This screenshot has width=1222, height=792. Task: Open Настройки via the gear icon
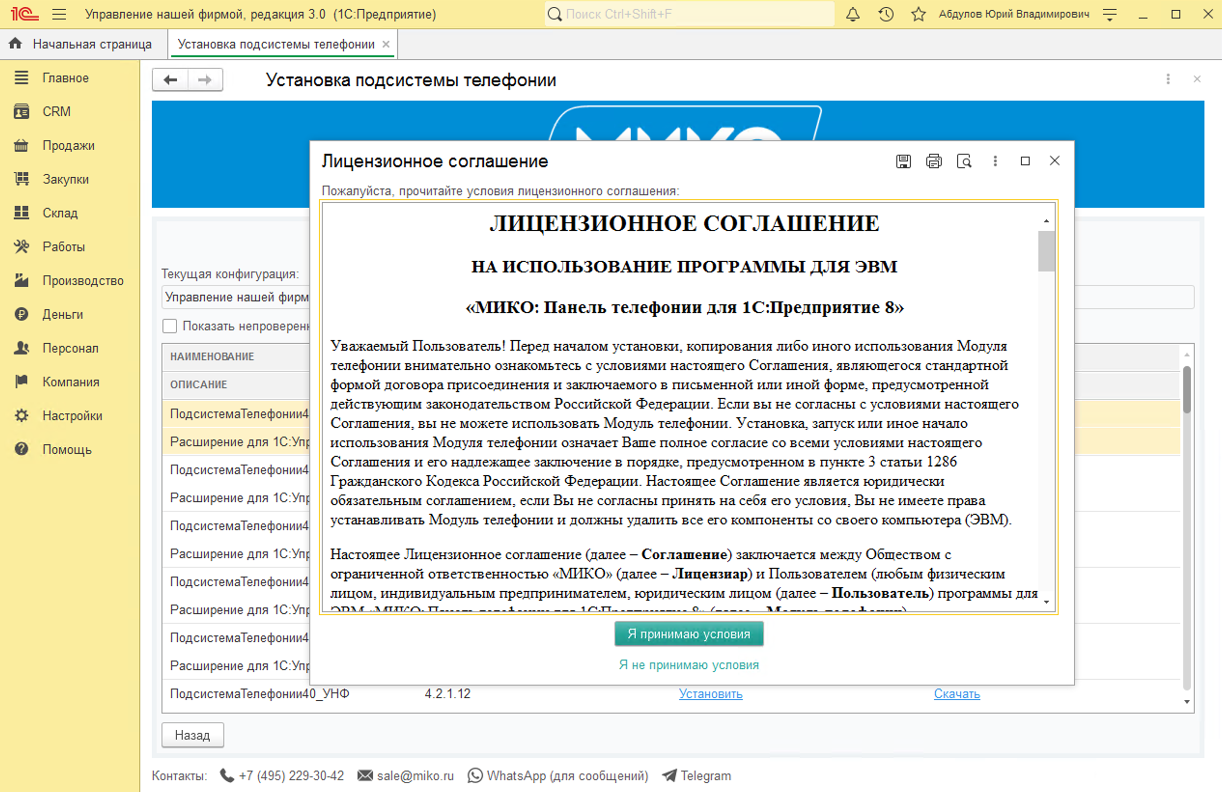tap(21, 416)
